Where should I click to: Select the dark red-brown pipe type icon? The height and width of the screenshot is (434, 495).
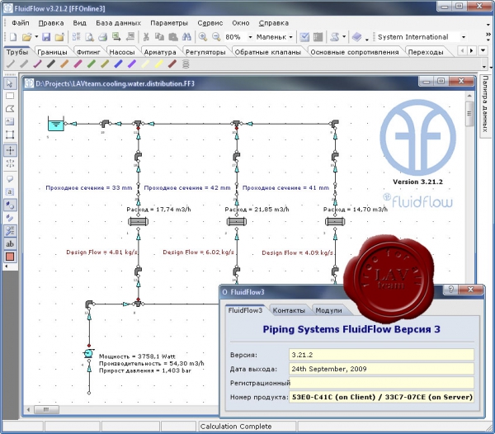(x=172, y=64)
